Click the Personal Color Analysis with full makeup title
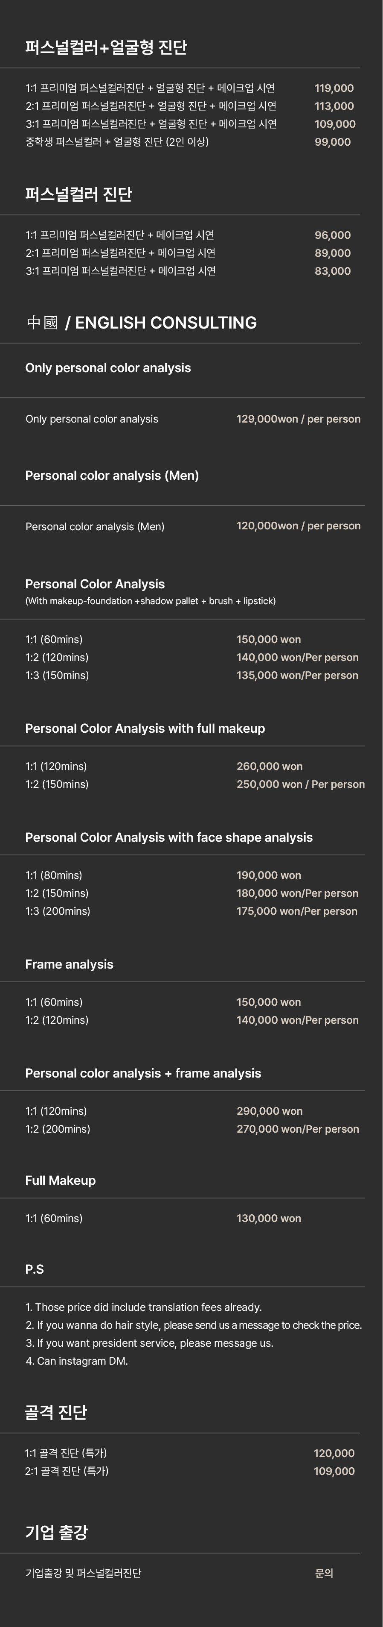This screenshot has height=1627, width=383. 145,728
